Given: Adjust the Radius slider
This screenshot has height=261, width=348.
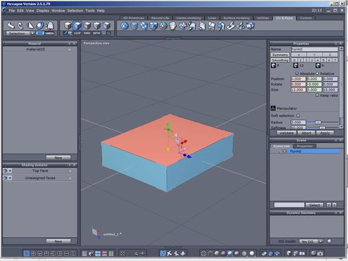Looking at the screenshot, I should click(317, 122).
